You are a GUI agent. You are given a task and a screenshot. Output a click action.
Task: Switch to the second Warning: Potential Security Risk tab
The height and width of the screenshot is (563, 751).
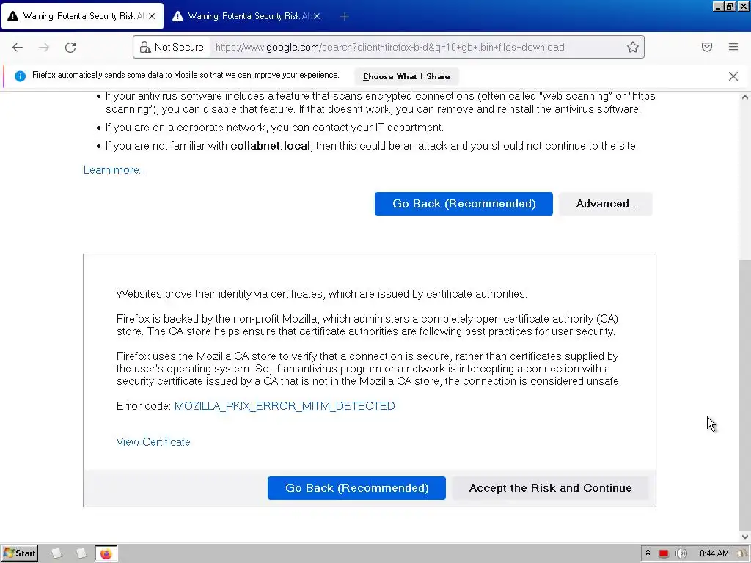pyautogui.click(x=246, y=16)
